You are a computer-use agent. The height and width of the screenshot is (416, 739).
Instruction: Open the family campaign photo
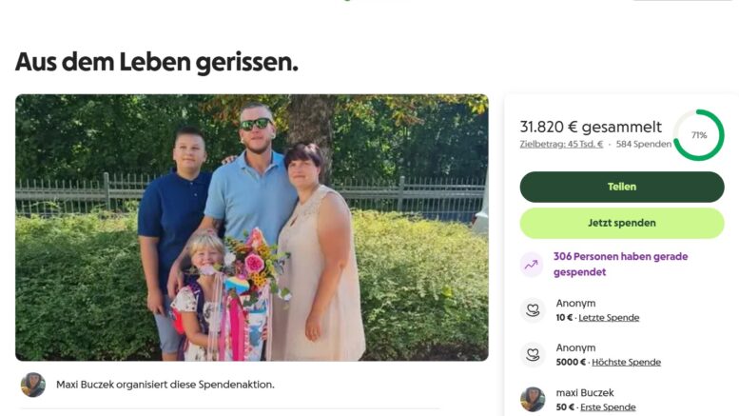[x=252, y=228]
